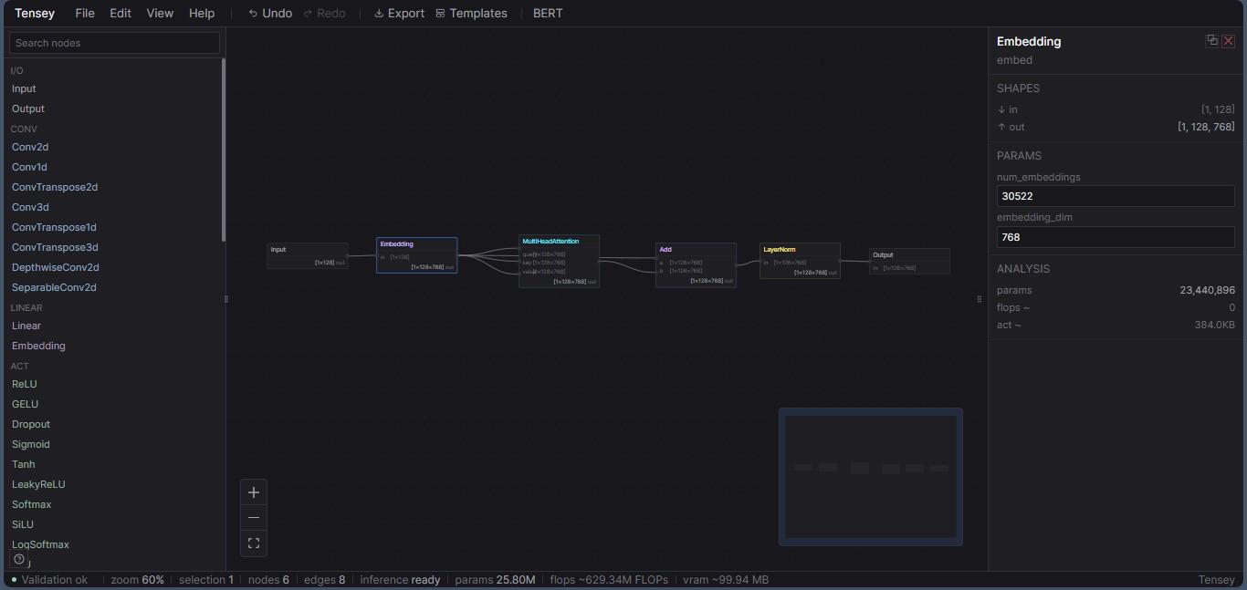Undo the last action

pyautogui.click(x=270, y=13)
